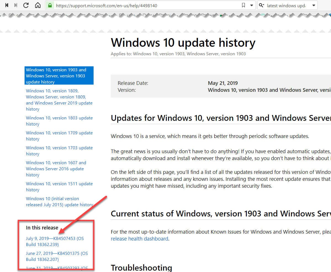Viewport: 331px width, 272px height.
Task: Expand the search box dropdown arrow
Action: pos(314,6)
